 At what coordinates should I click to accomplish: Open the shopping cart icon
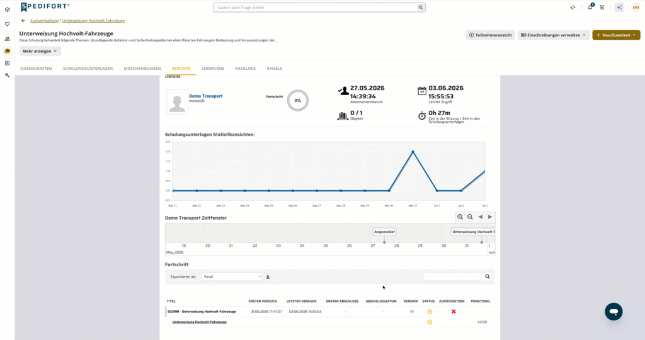point(602,8)
